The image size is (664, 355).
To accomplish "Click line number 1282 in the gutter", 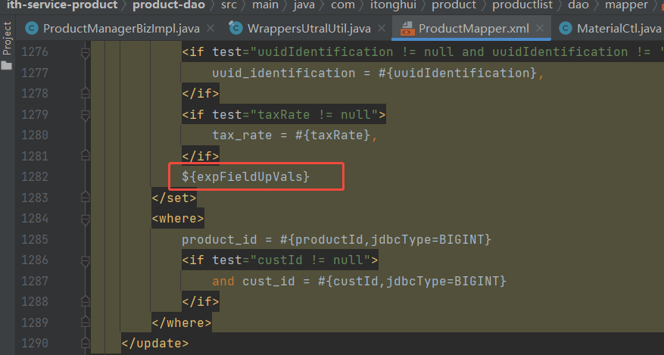I will point(35,177).
